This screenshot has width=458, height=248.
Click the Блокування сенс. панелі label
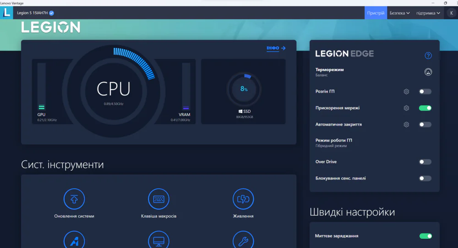coord(340,179)
